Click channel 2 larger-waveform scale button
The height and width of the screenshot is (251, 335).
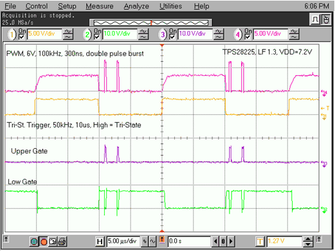(x=143, y=31)
